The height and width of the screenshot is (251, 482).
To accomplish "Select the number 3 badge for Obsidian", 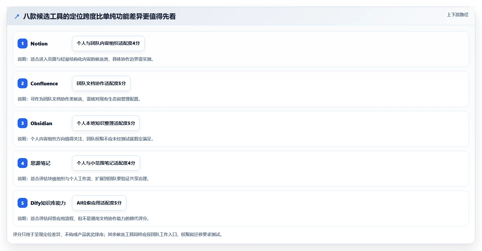I will click(x=23, y=123).
